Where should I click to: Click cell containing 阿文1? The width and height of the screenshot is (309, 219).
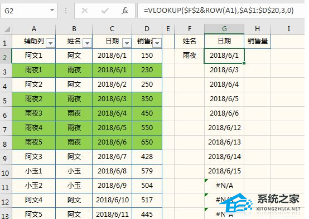[x=33, y=56]
